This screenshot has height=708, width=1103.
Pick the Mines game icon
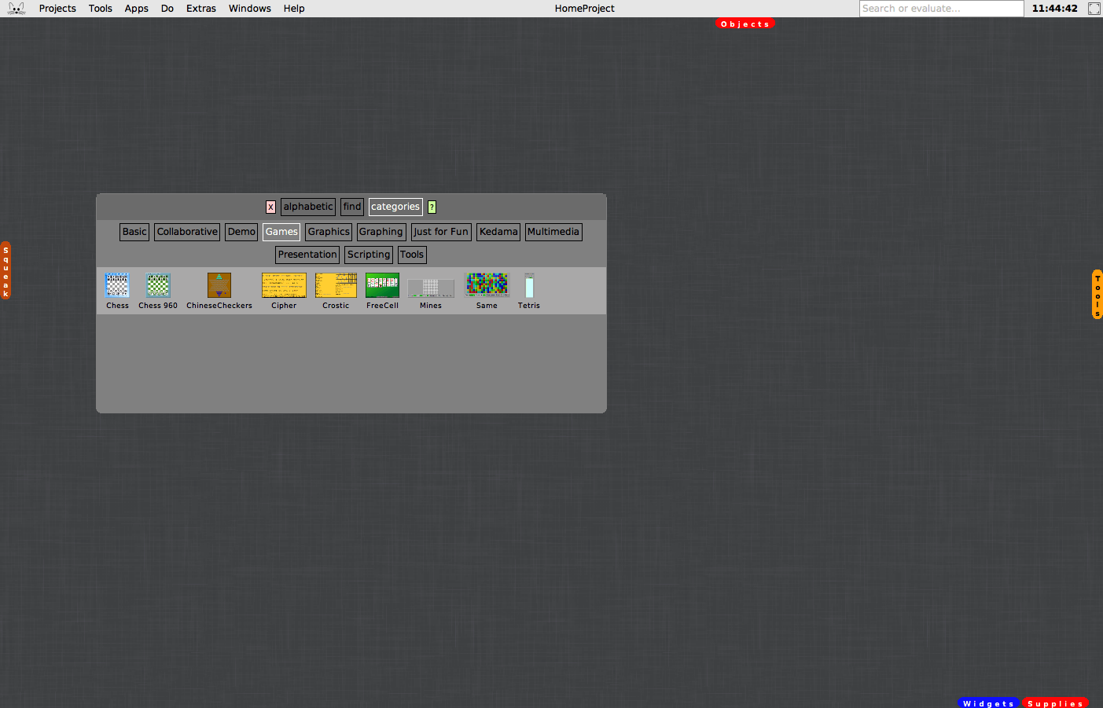(x=431, y=288)
